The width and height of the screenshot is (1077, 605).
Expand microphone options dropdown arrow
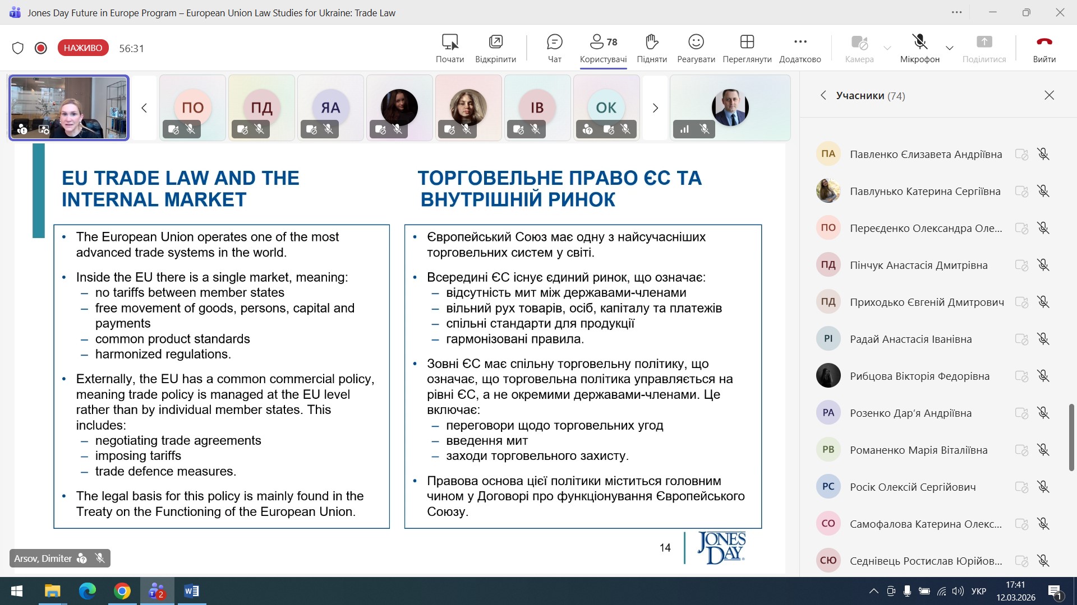pos(950,48)
